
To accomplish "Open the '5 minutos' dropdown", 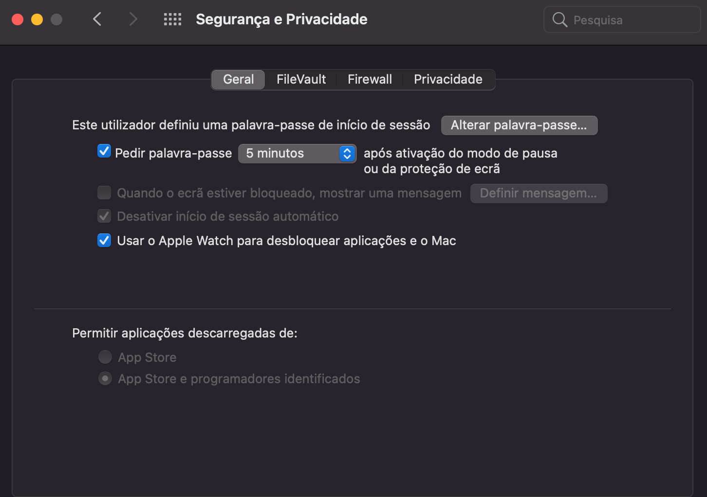I will pyautogui.click(x=297, y=153).
